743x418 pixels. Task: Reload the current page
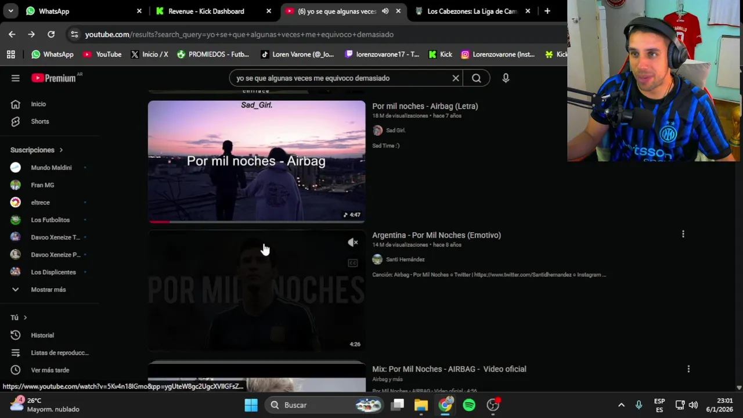point(51,34)
